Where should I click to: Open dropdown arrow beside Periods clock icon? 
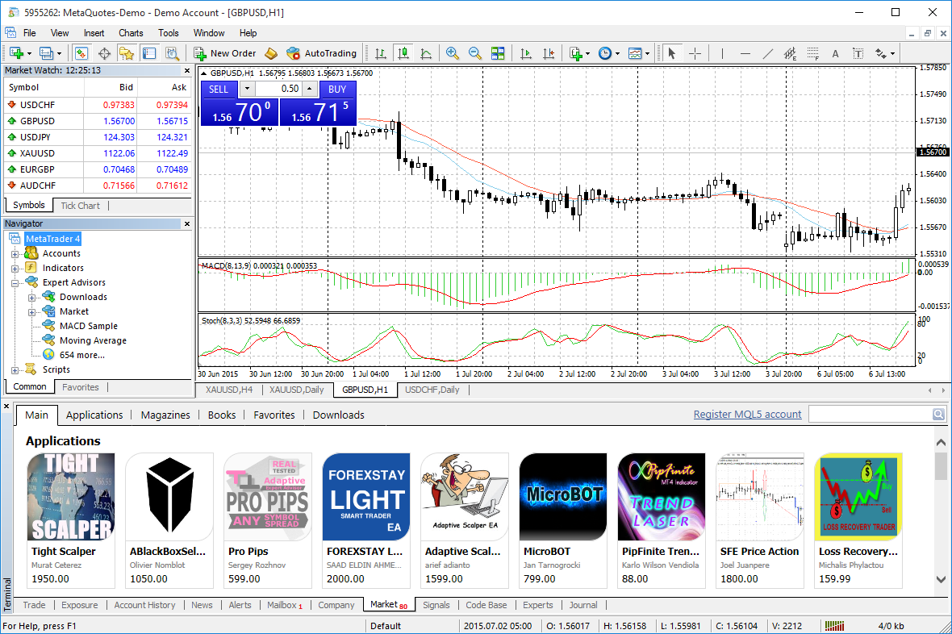coord(617,53)
